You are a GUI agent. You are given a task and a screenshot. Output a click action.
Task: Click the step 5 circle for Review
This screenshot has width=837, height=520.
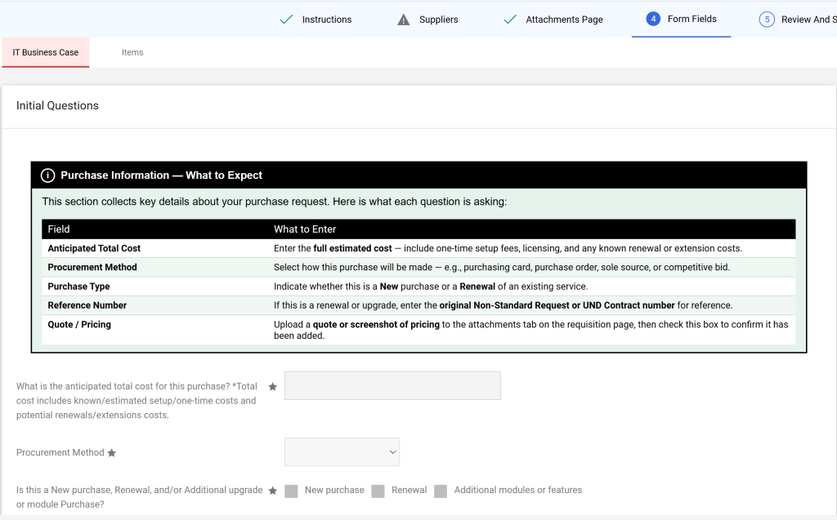(x=767, y=20)
